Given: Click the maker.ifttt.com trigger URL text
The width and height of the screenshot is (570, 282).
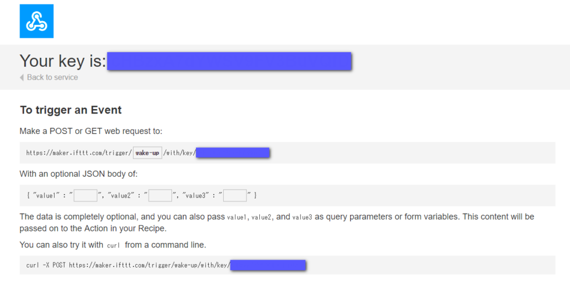Looking at the screenshot, I should point(78,153).
